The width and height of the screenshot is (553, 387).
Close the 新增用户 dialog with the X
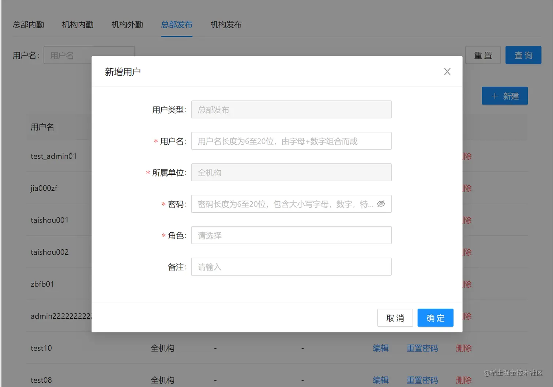pyautogui.click(x=447, y=72)
